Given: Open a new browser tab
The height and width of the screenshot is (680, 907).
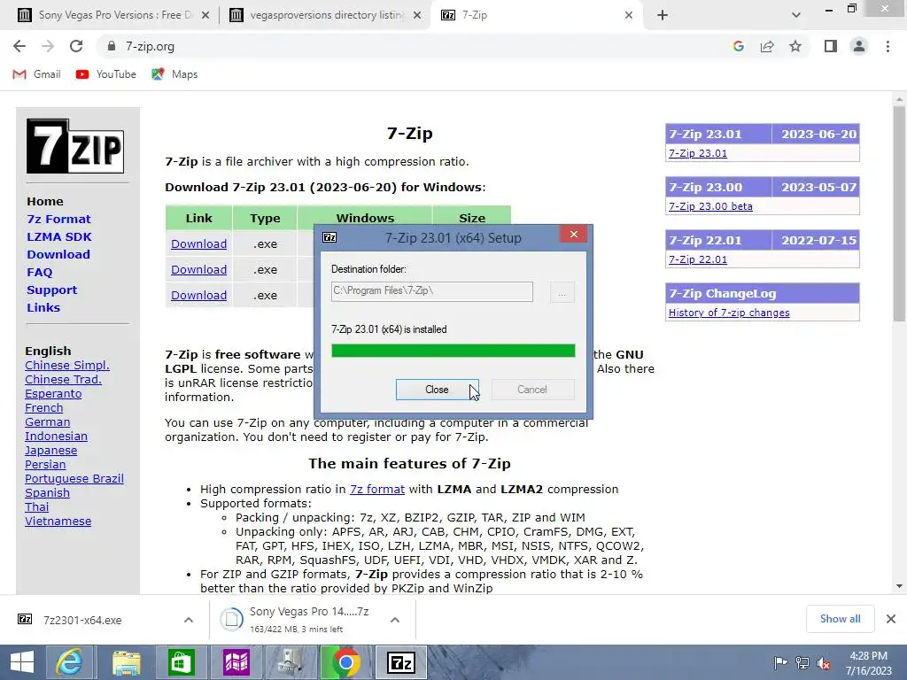Looking at the screenshot, I should 663,15.
